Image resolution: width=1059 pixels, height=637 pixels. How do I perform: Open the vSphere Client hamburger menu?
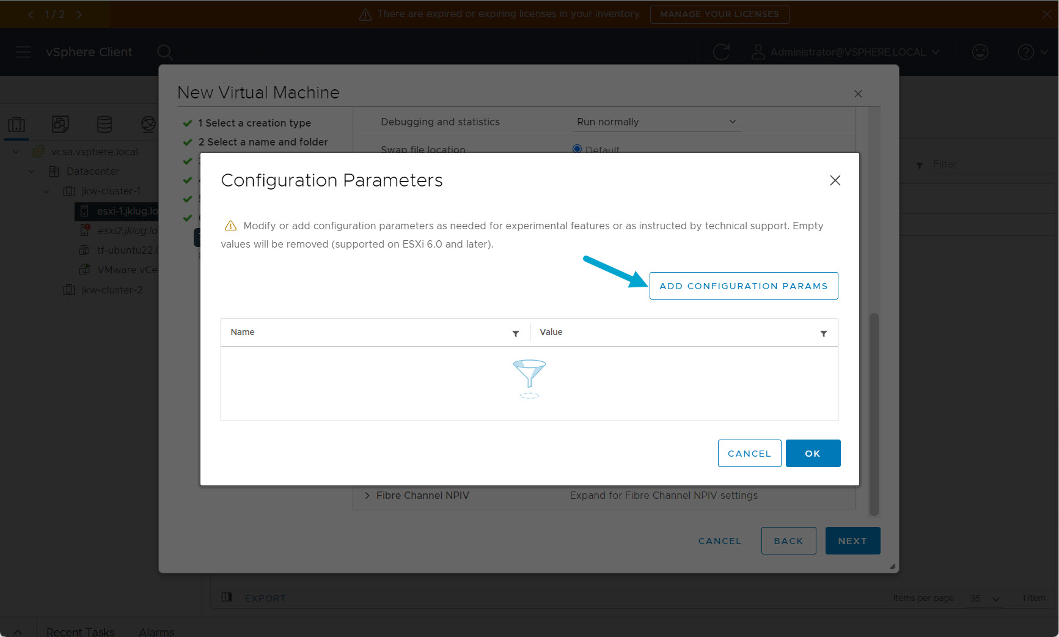pyautogui.click(x=23, y=52)
